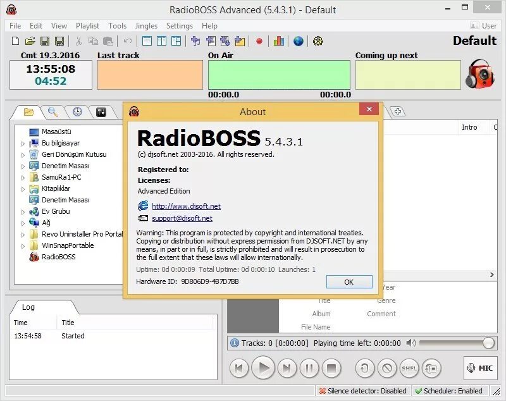Switch to the clock scheduler tab
This screenshot has width=506, height=401.
pos(77,112)
